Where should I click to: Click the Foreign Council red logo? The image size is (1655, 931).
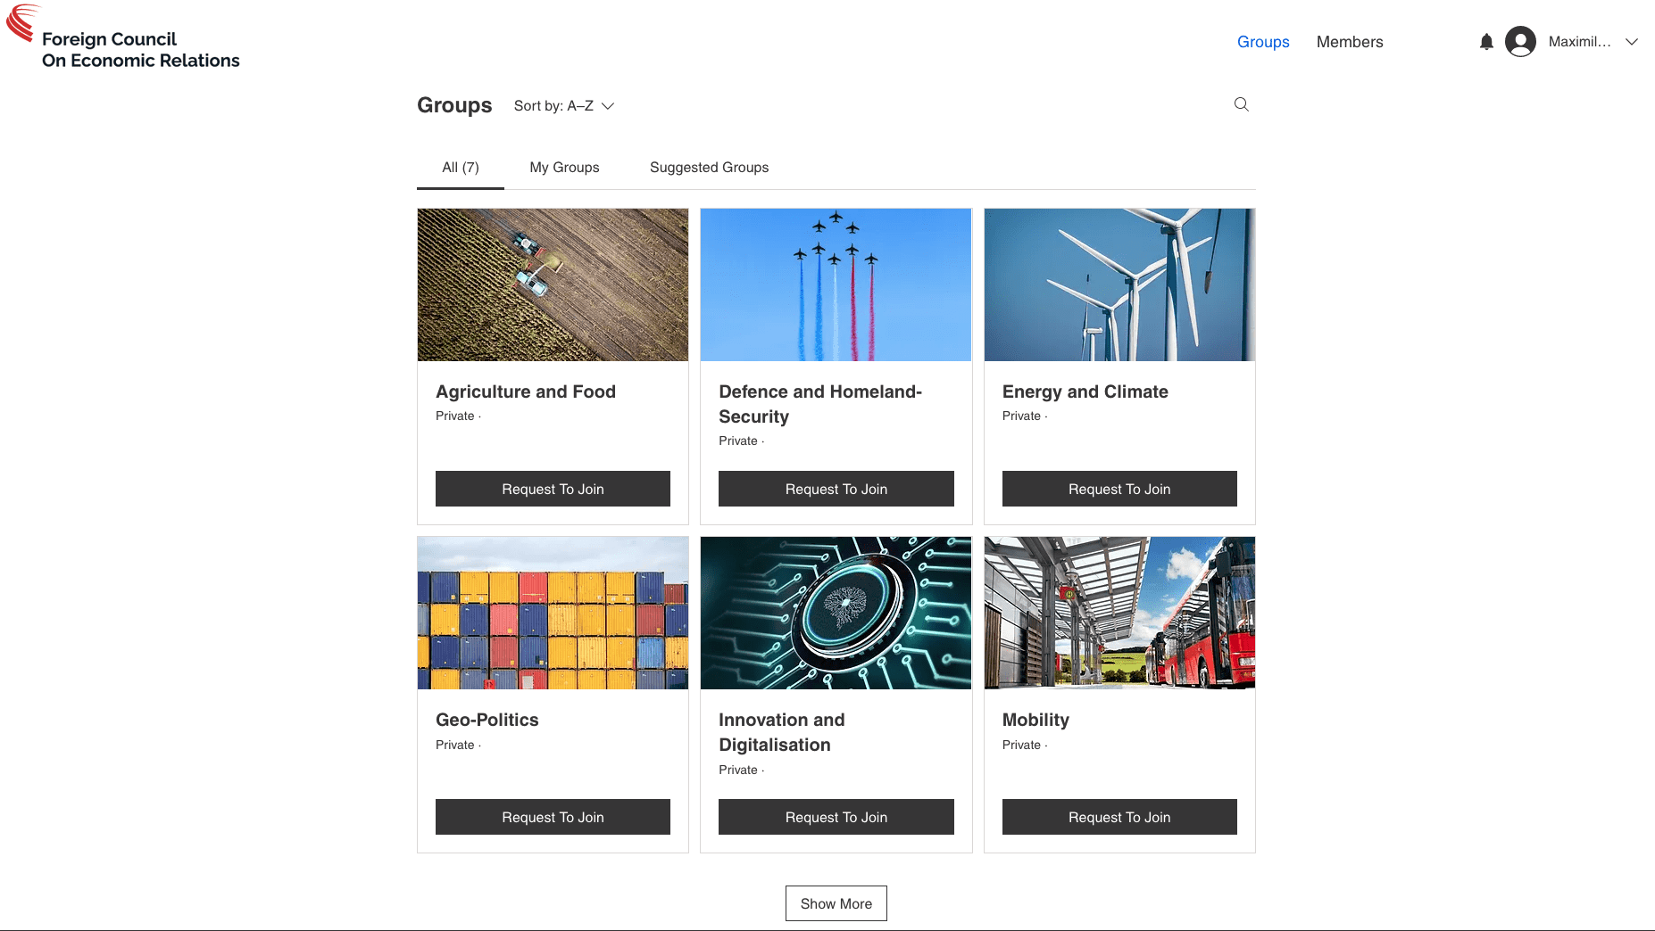(22, 23)
